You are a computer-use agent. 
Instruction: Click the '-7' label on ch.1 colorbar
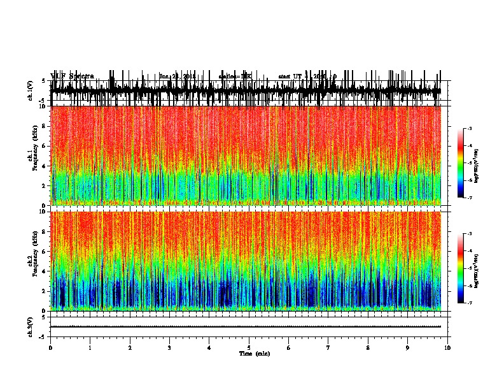(469, 198)
